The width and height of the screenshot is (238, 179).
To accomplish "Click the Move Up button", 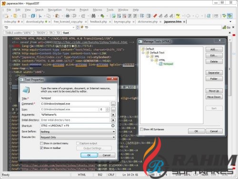I will click(214, 91).
